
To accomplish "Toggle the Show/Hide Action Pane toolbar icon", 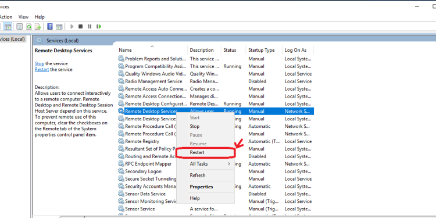I will tap(59, 27).
